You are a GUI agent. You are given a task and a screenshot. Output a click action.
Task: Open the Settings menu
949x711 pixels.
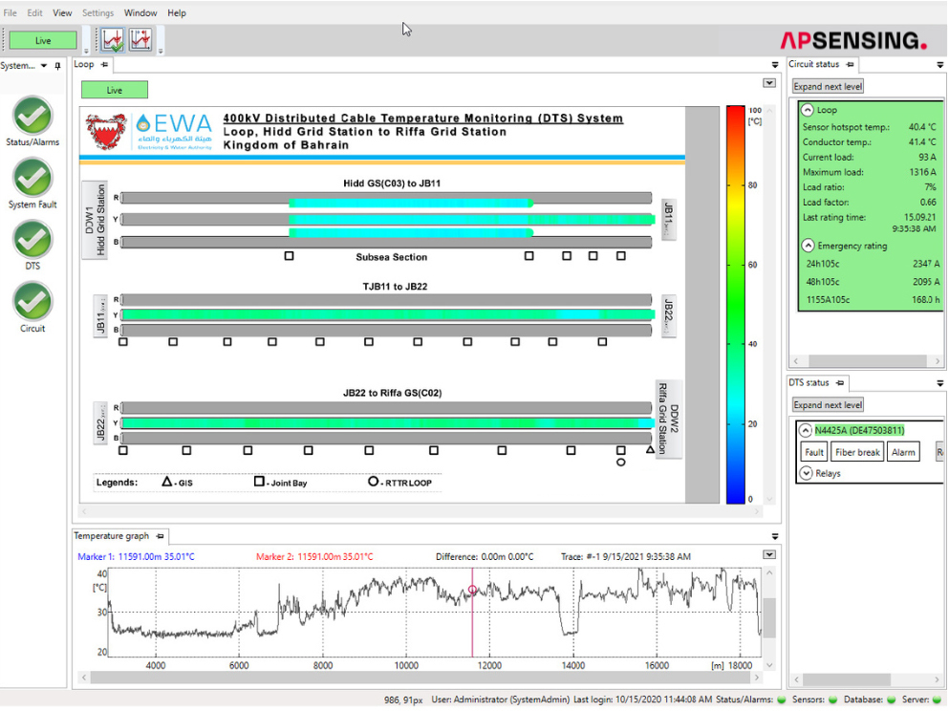coord(97,12)
